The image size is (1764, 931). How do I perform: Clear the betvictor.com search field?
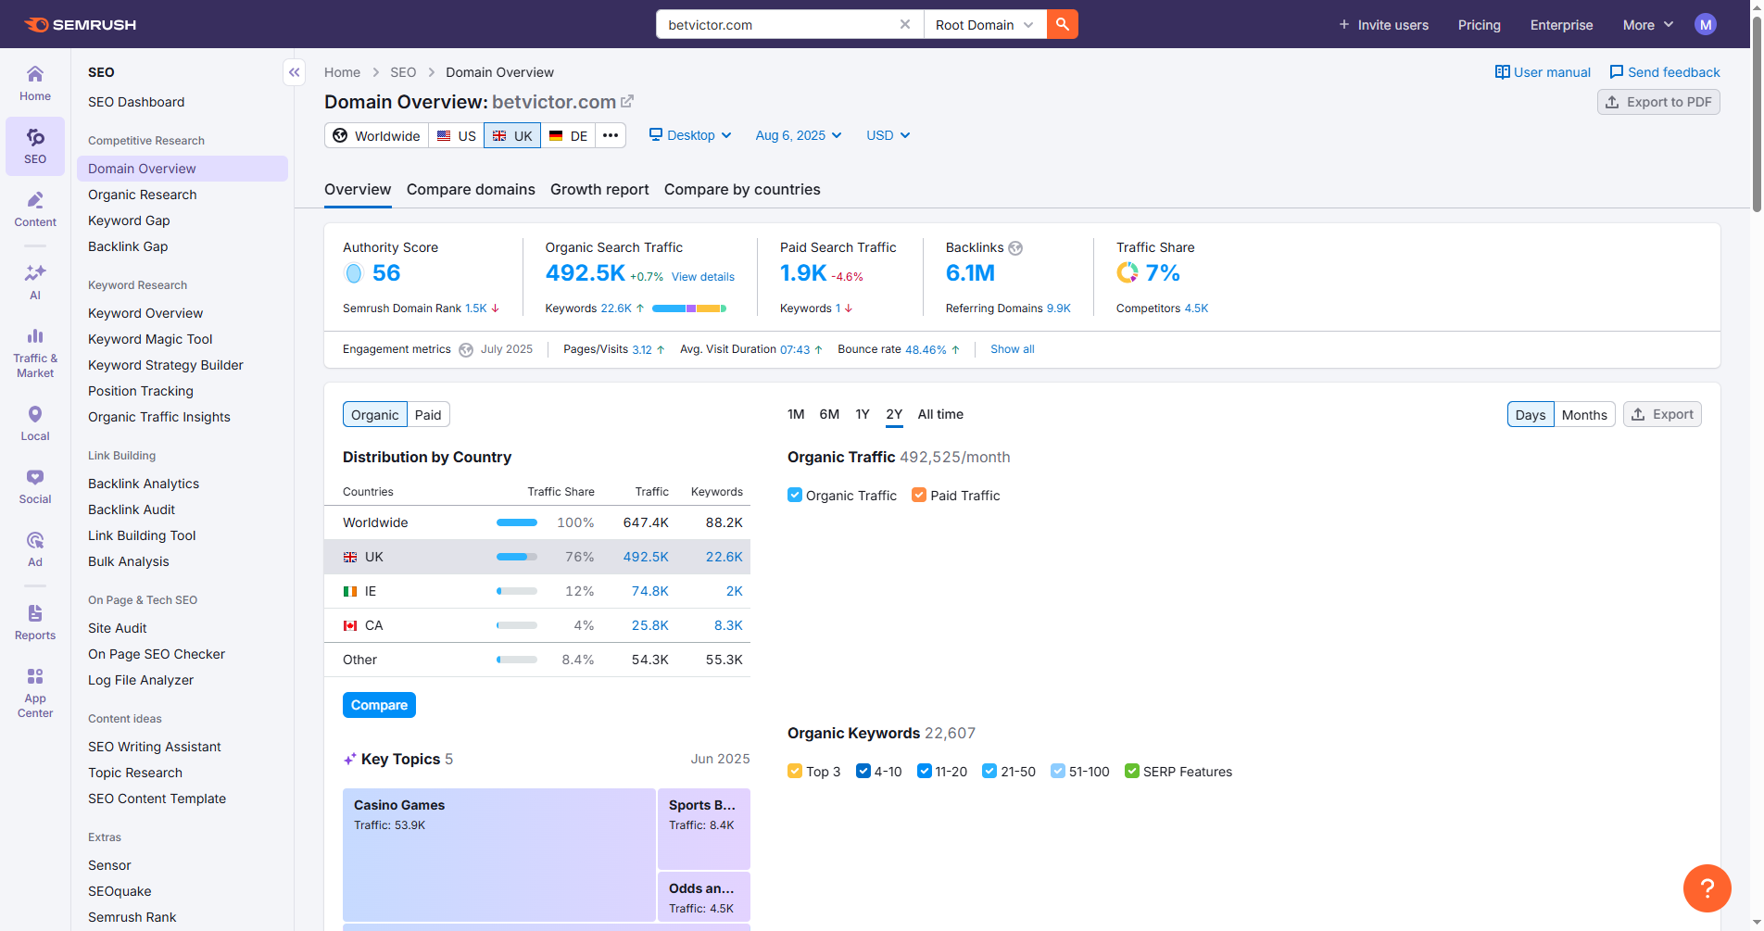(x=905, y=24)
